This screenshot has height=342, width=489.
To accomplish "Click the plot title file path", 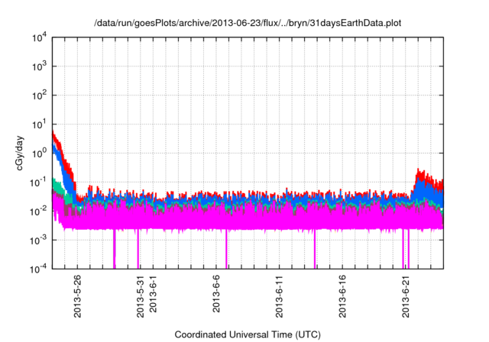I will [x=248, y=23].
